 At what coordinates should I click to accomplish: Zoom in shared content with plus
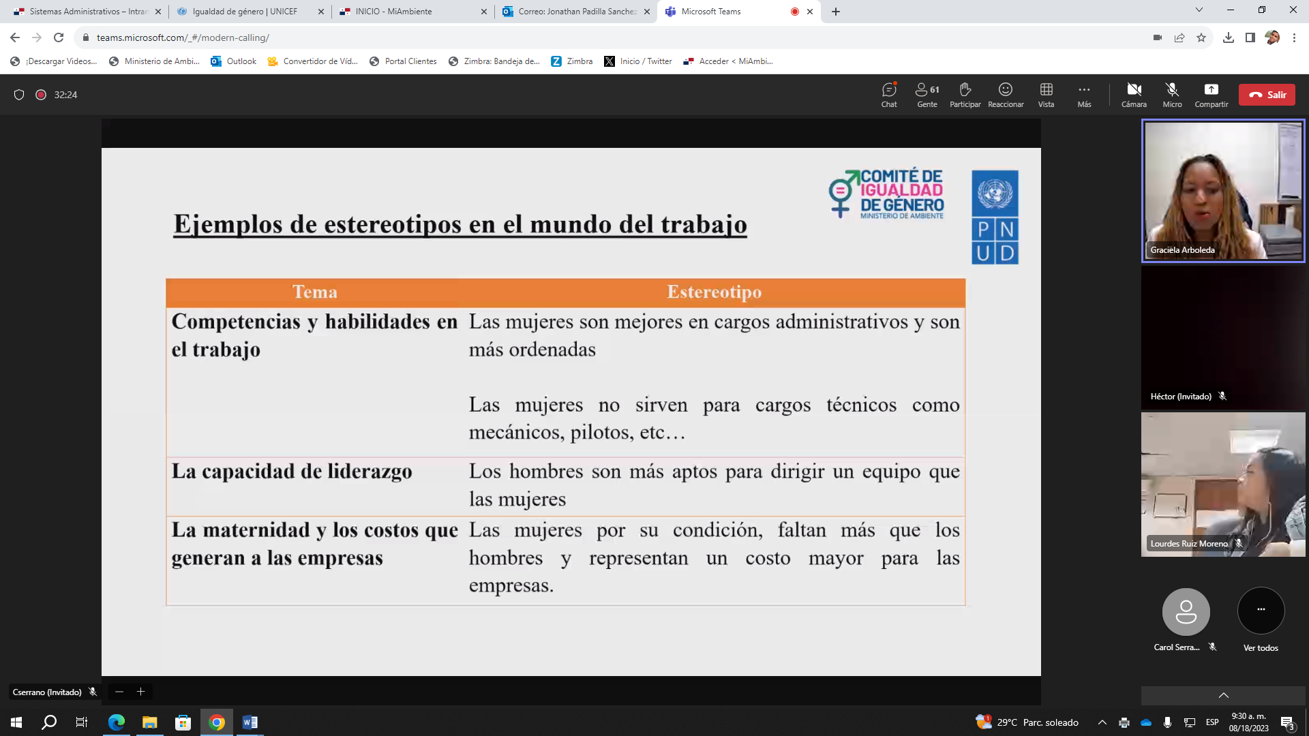pos(141,692)
